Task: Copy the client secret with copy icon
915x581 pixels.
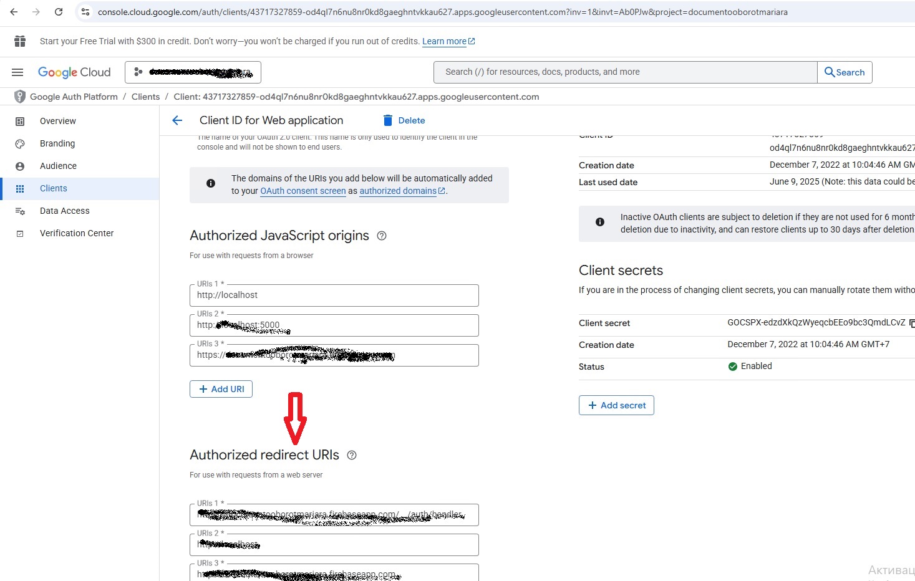Action: pos(912,324)
